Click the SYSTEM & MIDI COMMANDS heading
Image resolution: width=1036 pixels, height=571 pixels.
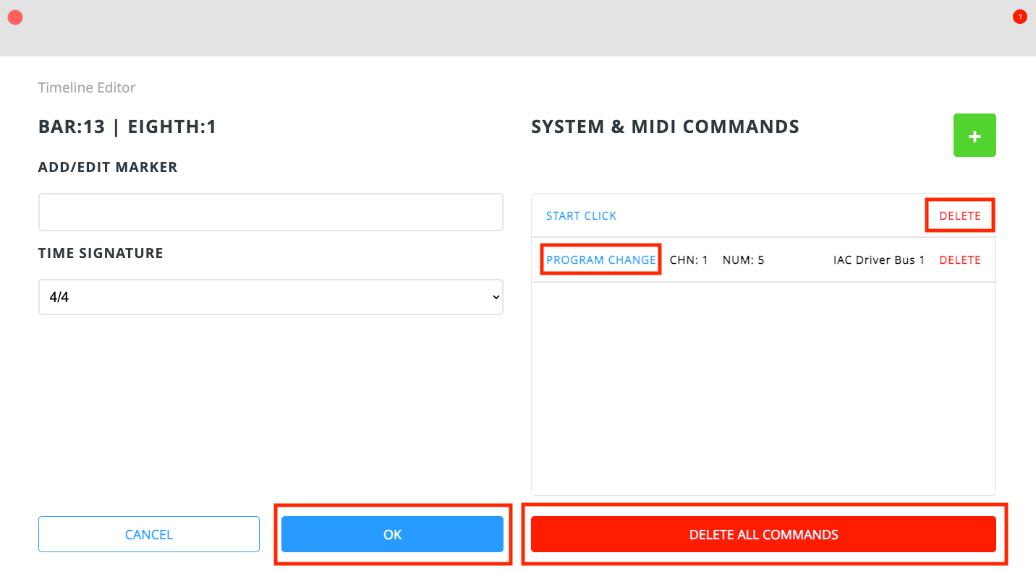point(665,127)
